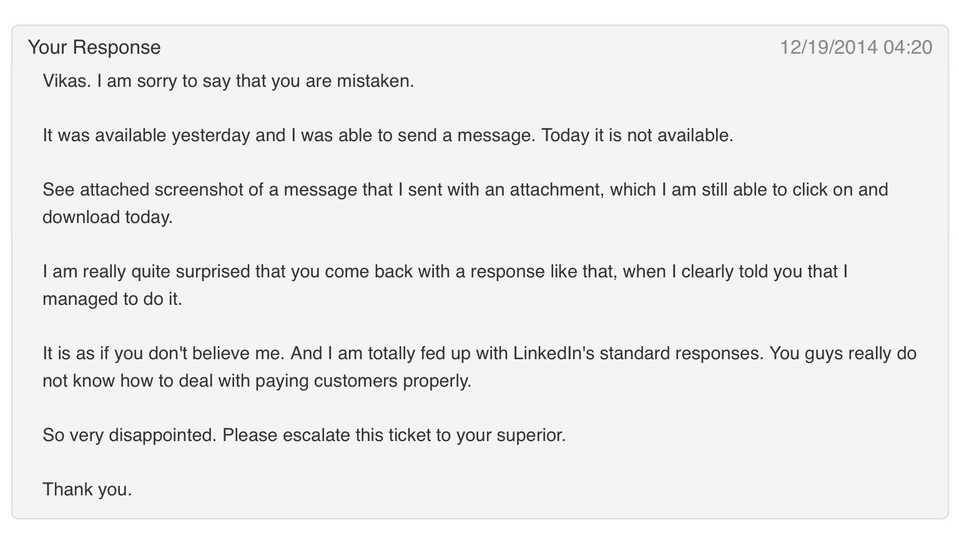Click the closing "Thank you." line
The image size is (959, 536).
[87, 490]
